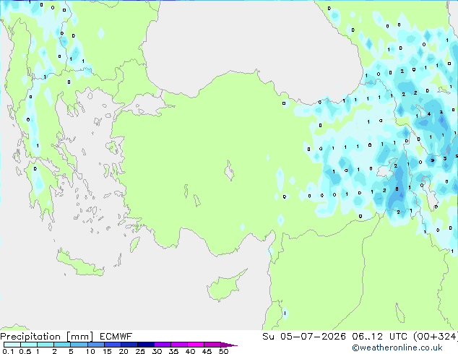Click the 45–50 mm legend swatch

pos(212,345)
